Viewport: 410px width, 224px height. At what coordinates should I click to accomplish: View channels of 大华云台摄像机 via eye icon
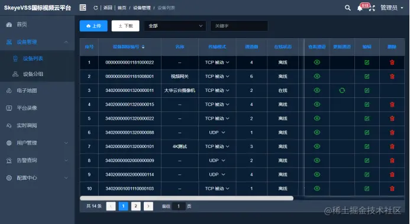tap(317, 90)
